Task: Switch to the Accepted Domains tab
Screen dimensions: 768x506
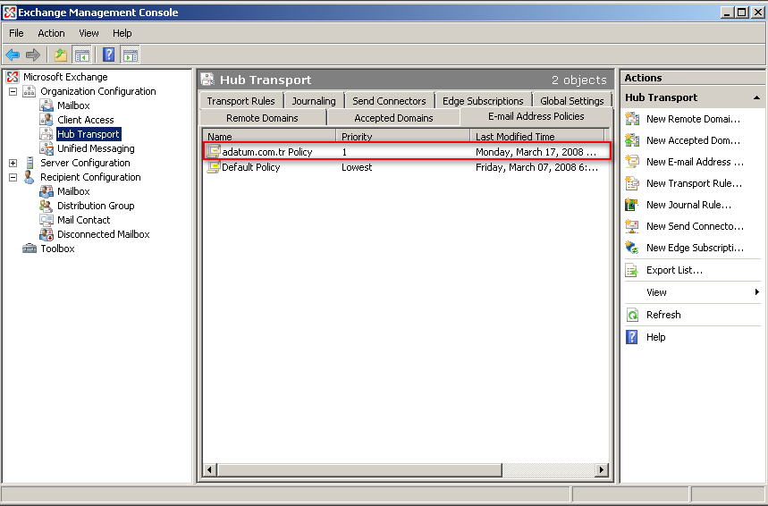Action: click(x=393, y=118)
